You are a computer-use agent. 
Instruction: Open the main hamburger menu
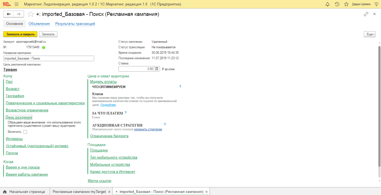pyautogui.click(x=16, y=4)
